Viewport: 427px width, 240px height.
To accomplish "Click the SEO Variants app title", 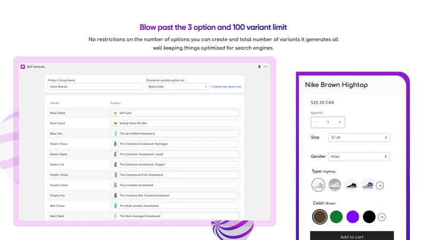I will [x=35, y=67].
